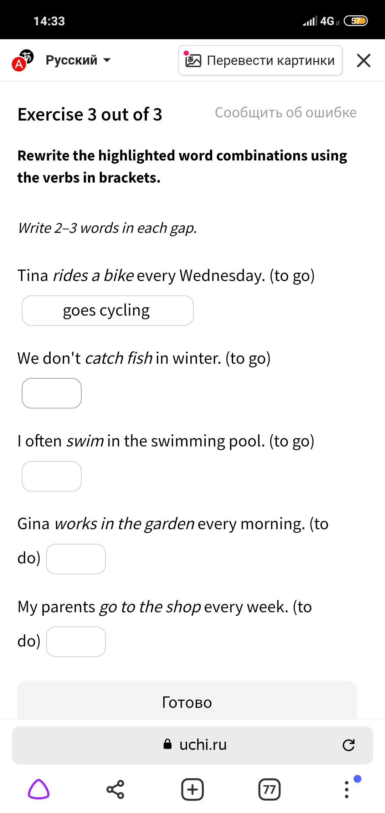The image size is (385, 813).
Task: Open the tab switcher showing 77
Action: (x=269, y=789)
